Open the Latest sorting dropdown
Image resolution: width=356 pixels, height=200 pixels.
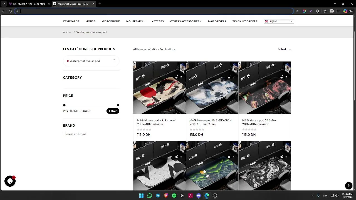(x=284, y=49)
